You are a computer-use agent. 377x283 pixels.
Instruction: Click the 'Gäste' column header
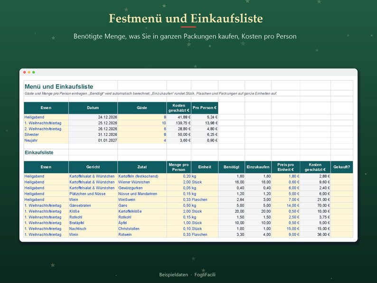142,108
